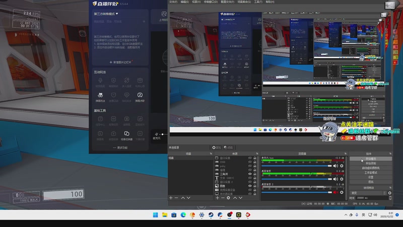Pop out the 来源 dock panel
The image size is (403, 227).
click(x=257, y=154)
